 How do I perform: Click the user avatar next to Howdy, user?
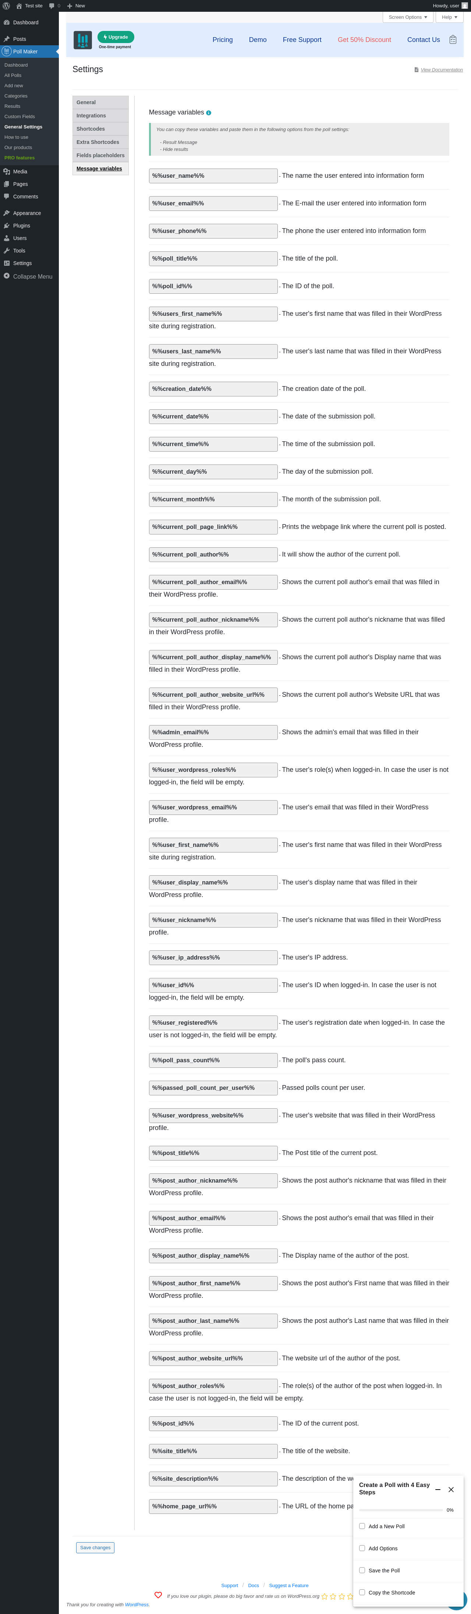(x=465, y=6)
